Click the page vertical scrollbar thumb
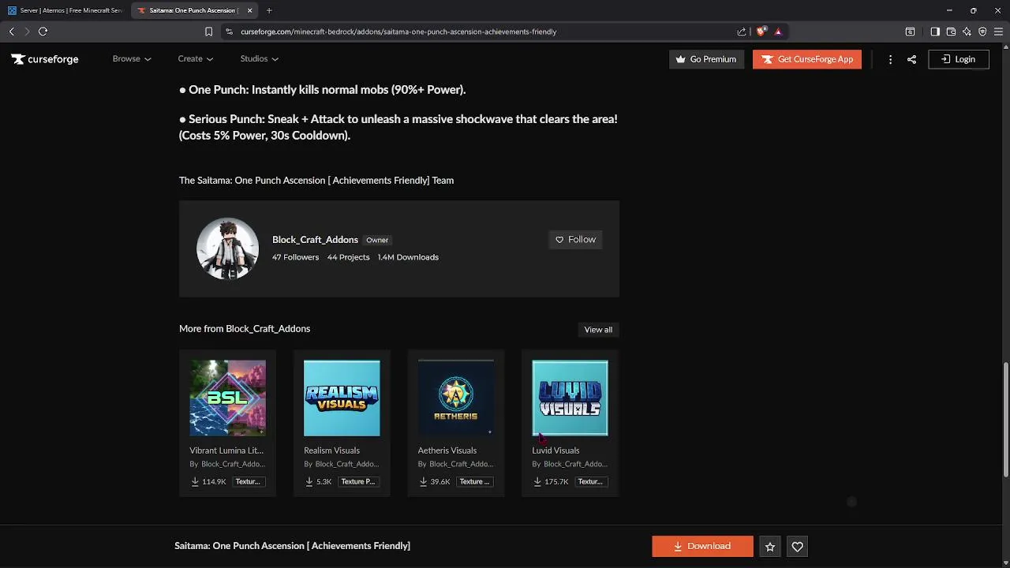Screen dimensions: 1010x568 1005,420
